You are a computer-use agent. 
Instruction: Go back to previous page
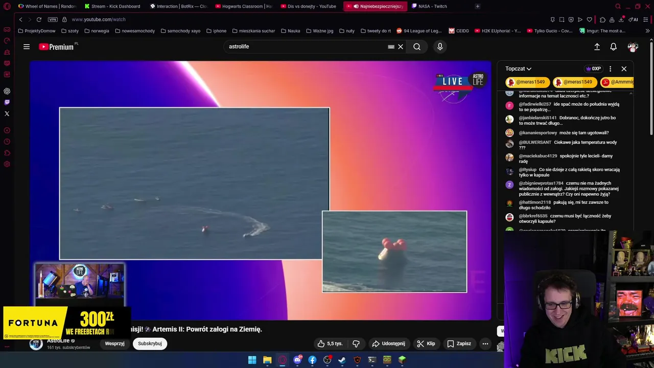(x=20, y=19)
